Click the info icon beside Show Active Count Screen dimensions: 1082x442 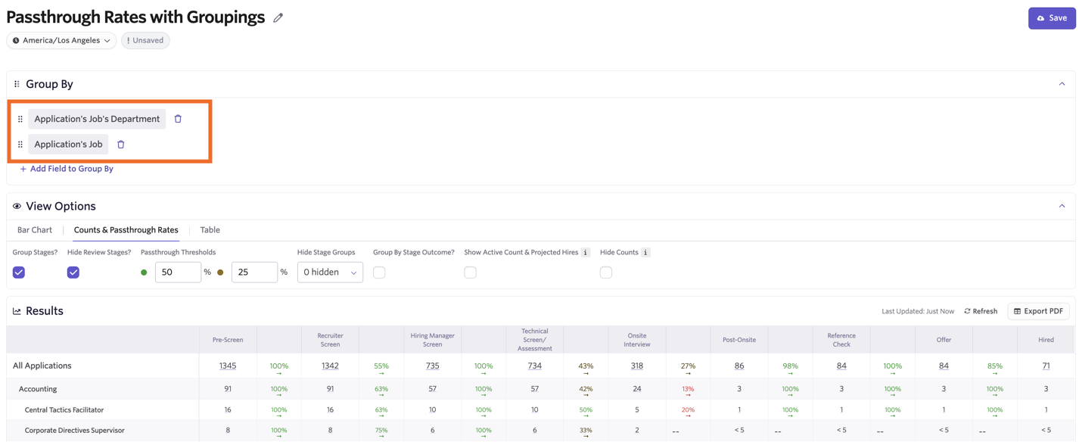[x=586, y=253]
